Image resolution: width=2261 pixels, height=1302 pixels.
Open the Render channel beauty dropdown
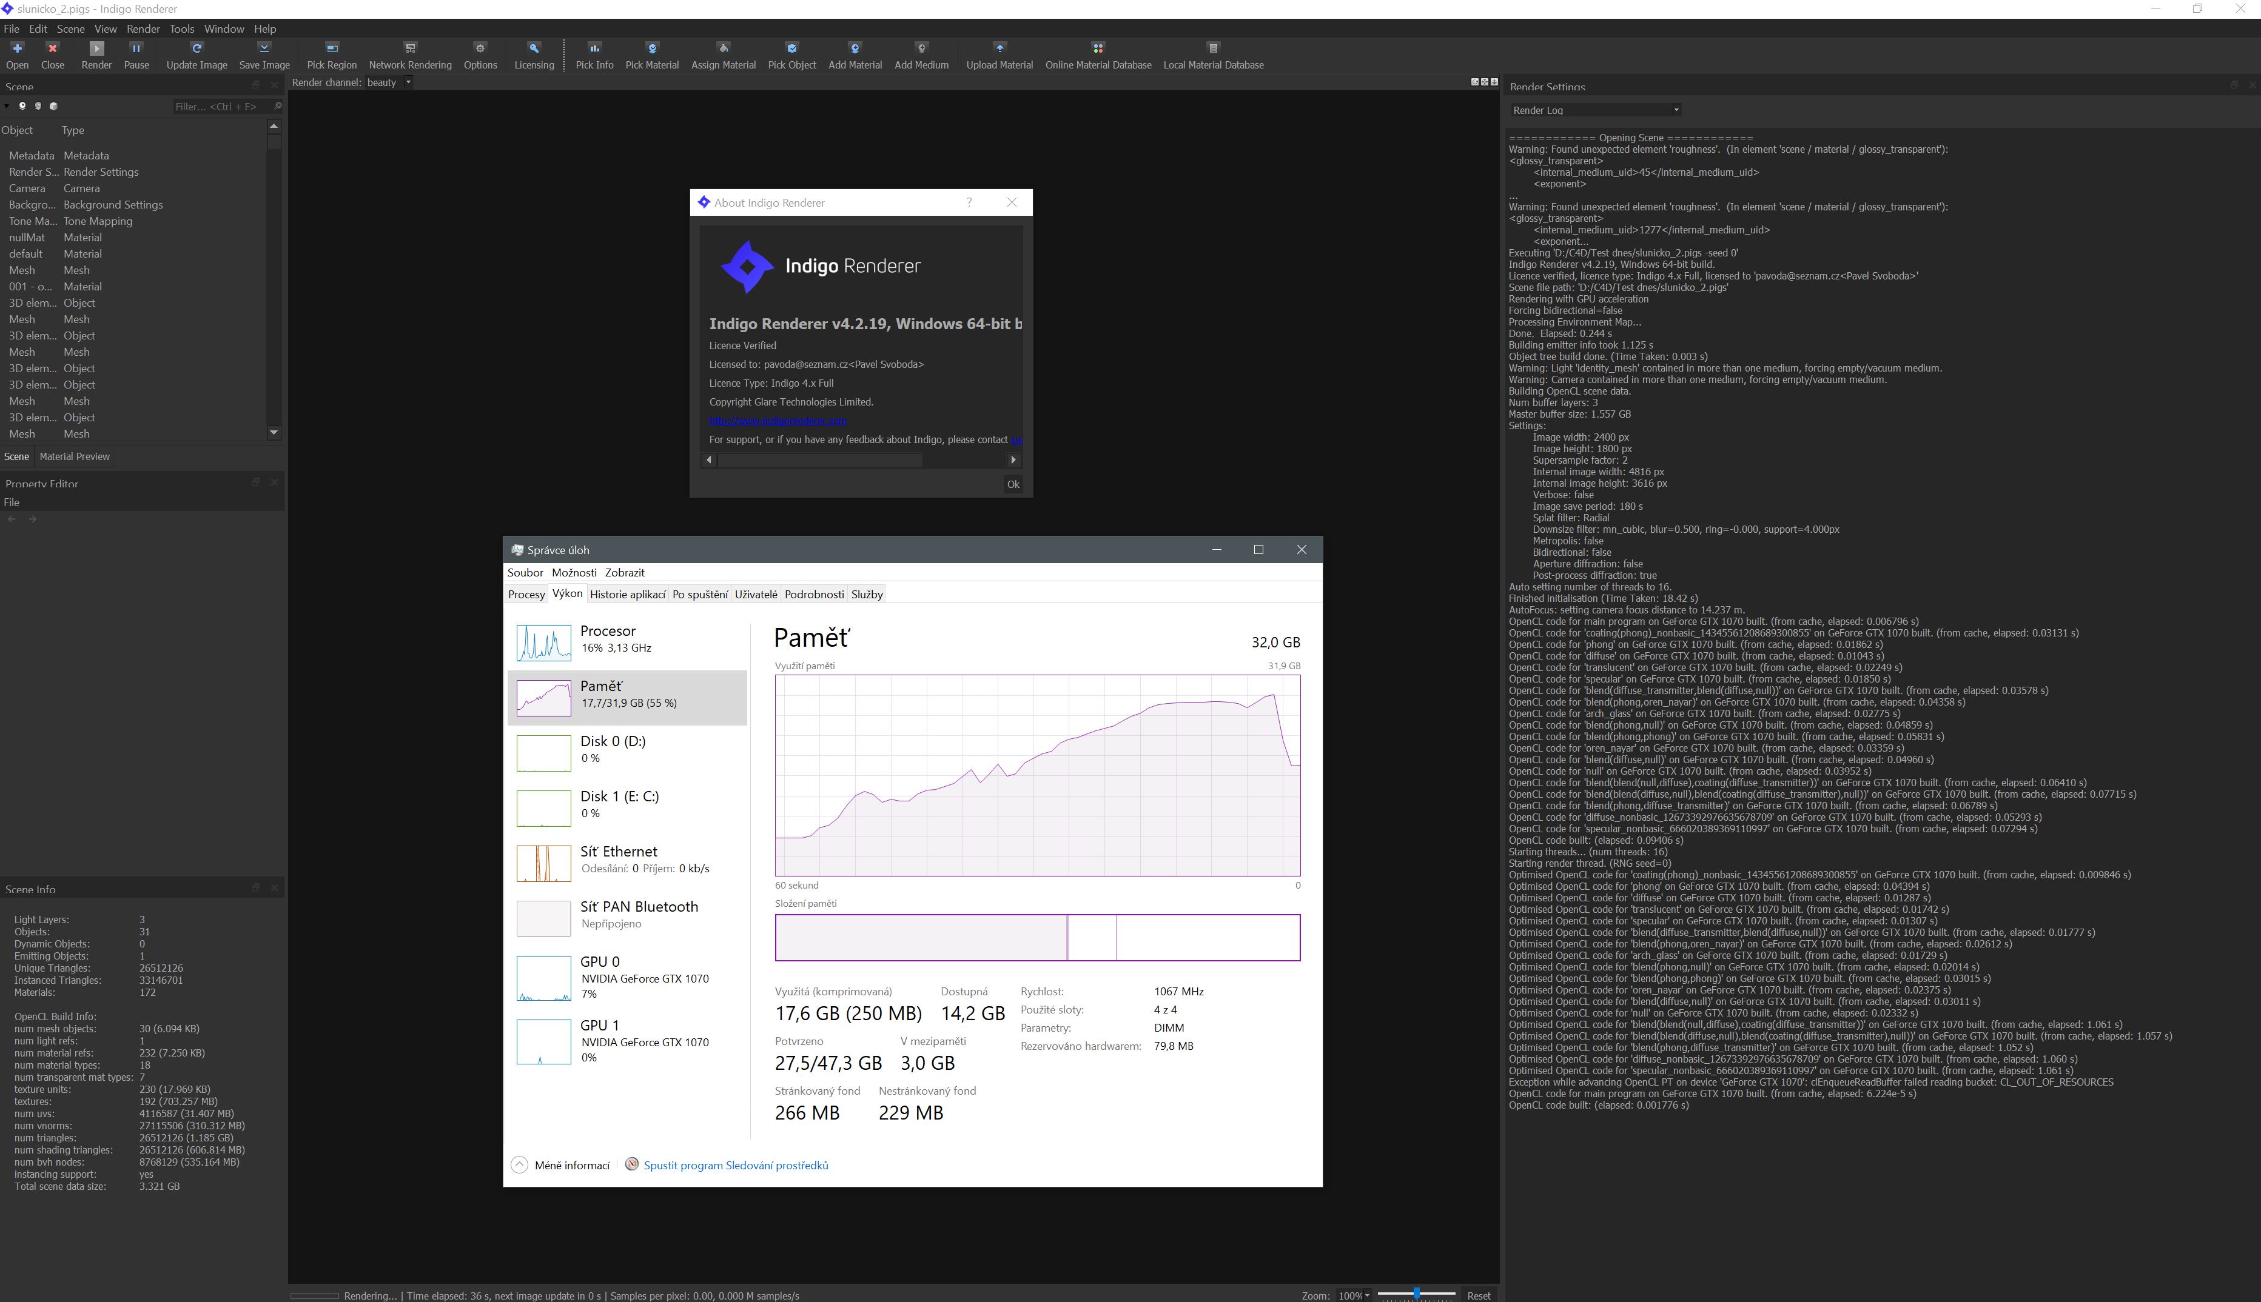[408, 82]
